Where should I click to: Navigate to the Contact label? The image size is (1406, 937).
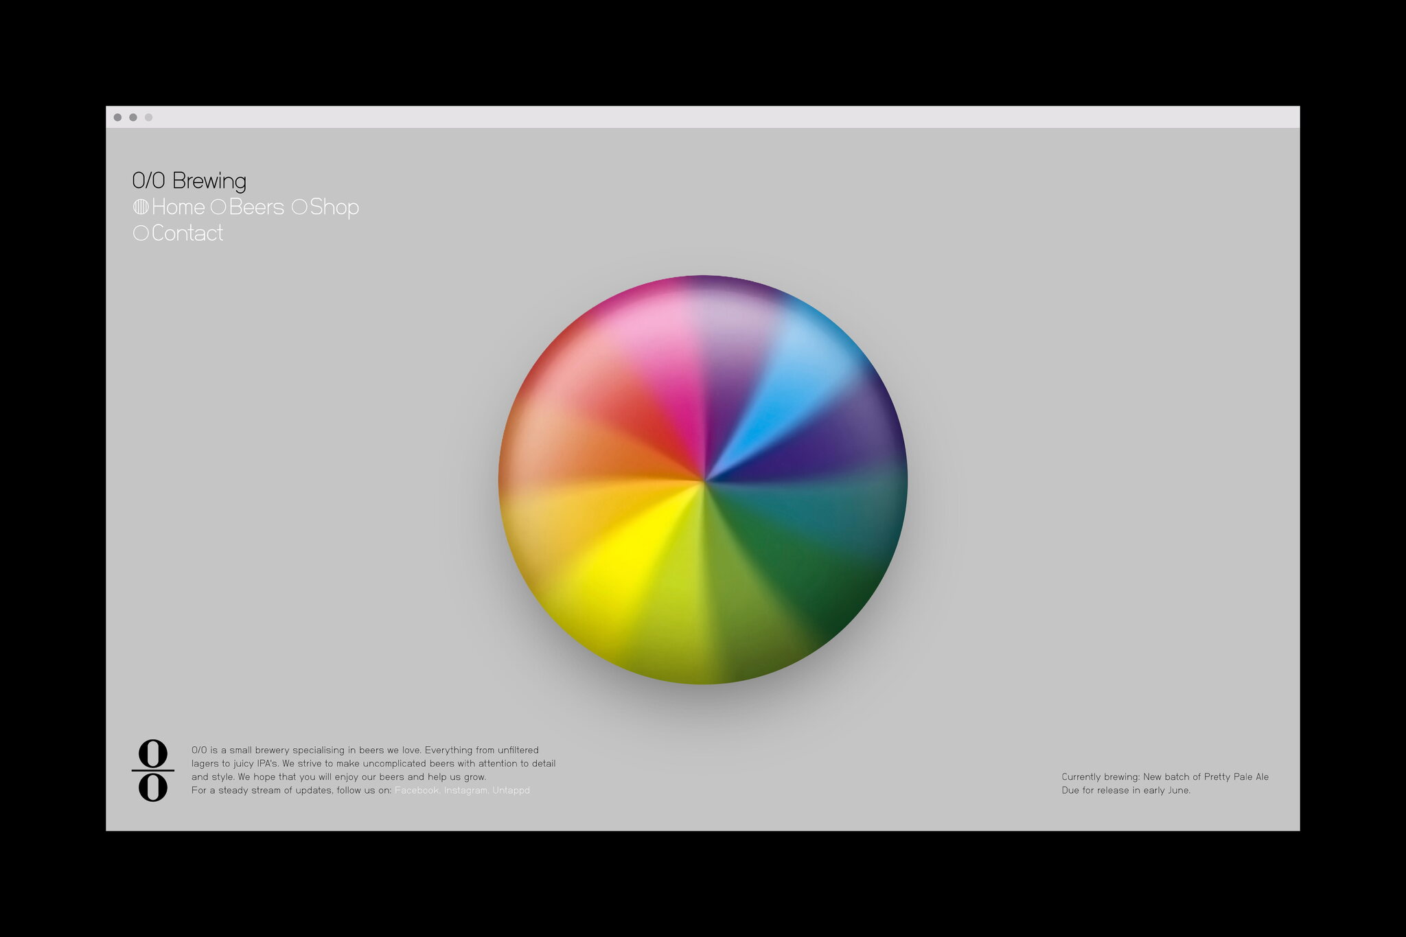187,233
